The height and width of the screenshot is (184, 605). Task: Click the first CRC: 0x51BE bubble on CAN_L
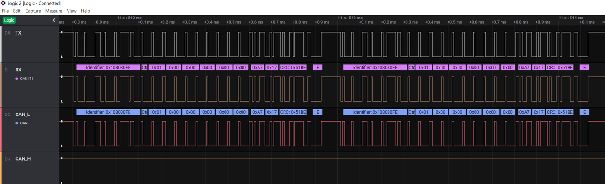click(293, 112)
